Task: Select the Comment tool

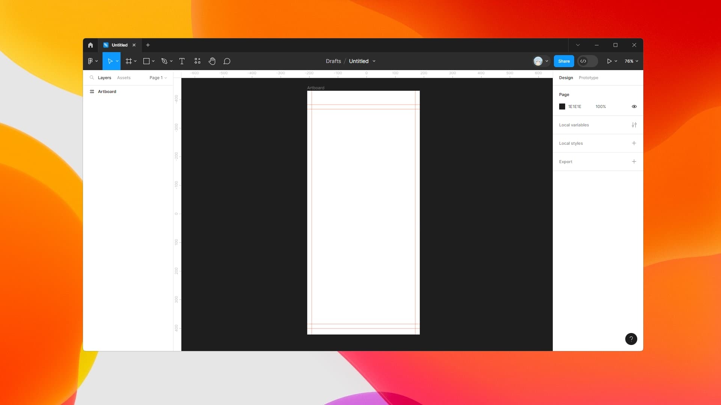Action: coord(226,61)
